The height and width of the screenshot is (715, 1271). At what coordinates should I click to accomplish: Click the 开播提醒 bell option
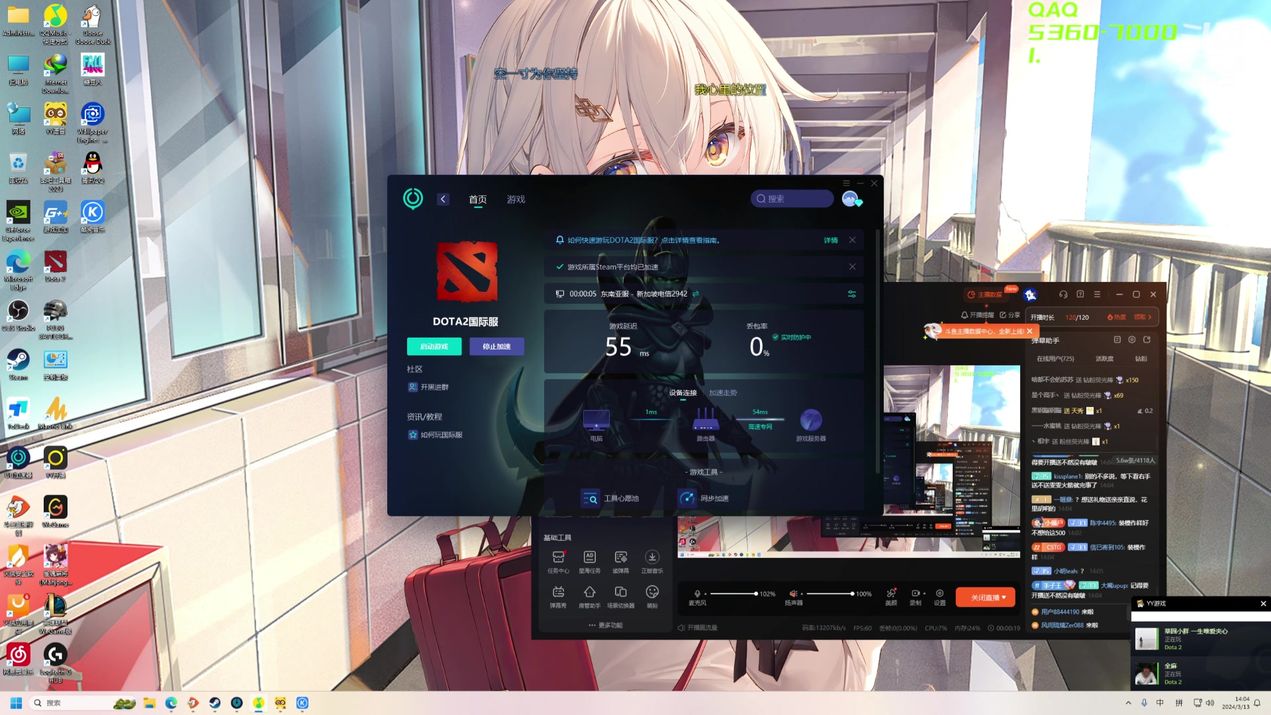click(x=977, y=315)
